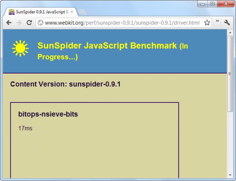Click the bitops-nsieve-bits test name
Image resolution: width=236 pixels, height=181 pixels.
pyautogui.click(x=48, y=114)
